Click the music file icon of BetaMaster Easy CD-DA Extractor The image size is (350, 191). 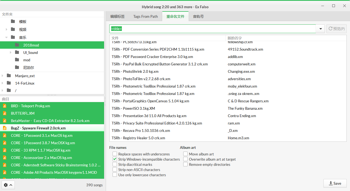coord(5,121)
